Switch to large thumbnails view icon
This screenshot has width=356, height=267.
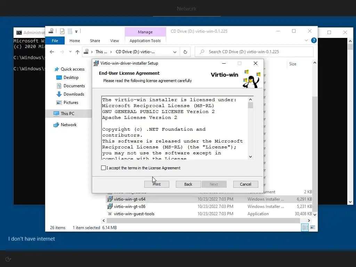pyautogui.click(x=313, y=227)
